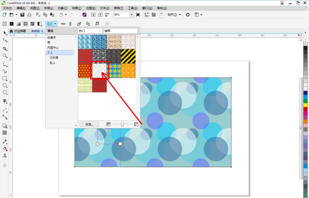Open the 贴齐 snap dropdown
The width and height of the screenshot is (309, 198).
(180, 15)
